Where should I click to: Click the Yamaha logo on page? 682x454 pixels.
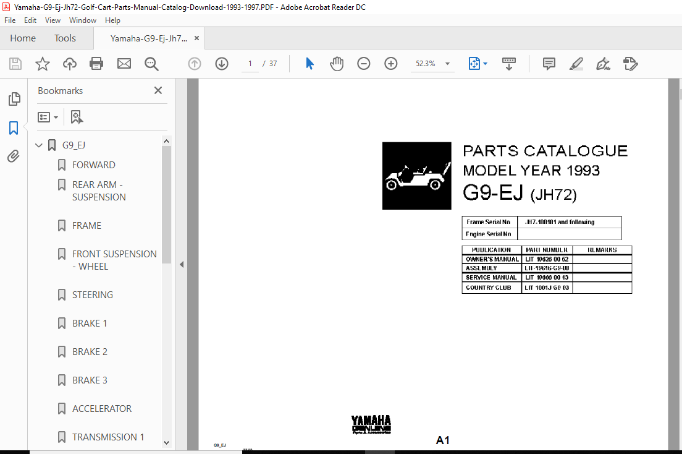(x=371, y=424)
